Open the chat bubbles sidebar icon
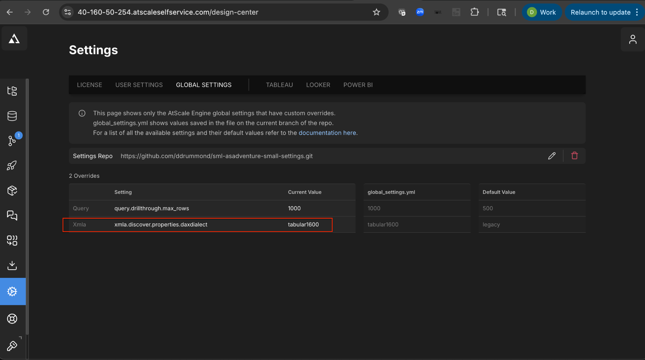The width and height of the screenshot is (645, 360). tap(12, 215)
